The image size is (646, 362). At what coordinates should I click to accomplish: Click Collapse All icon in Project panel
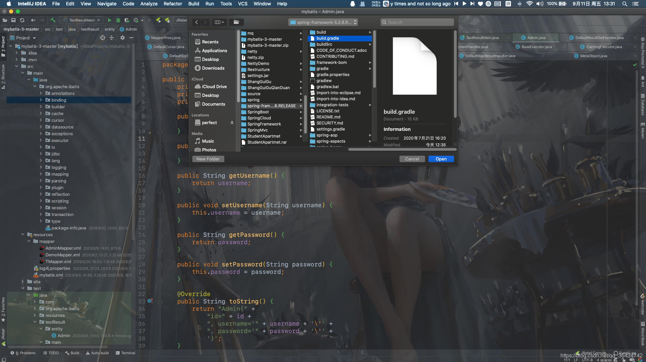111,38
